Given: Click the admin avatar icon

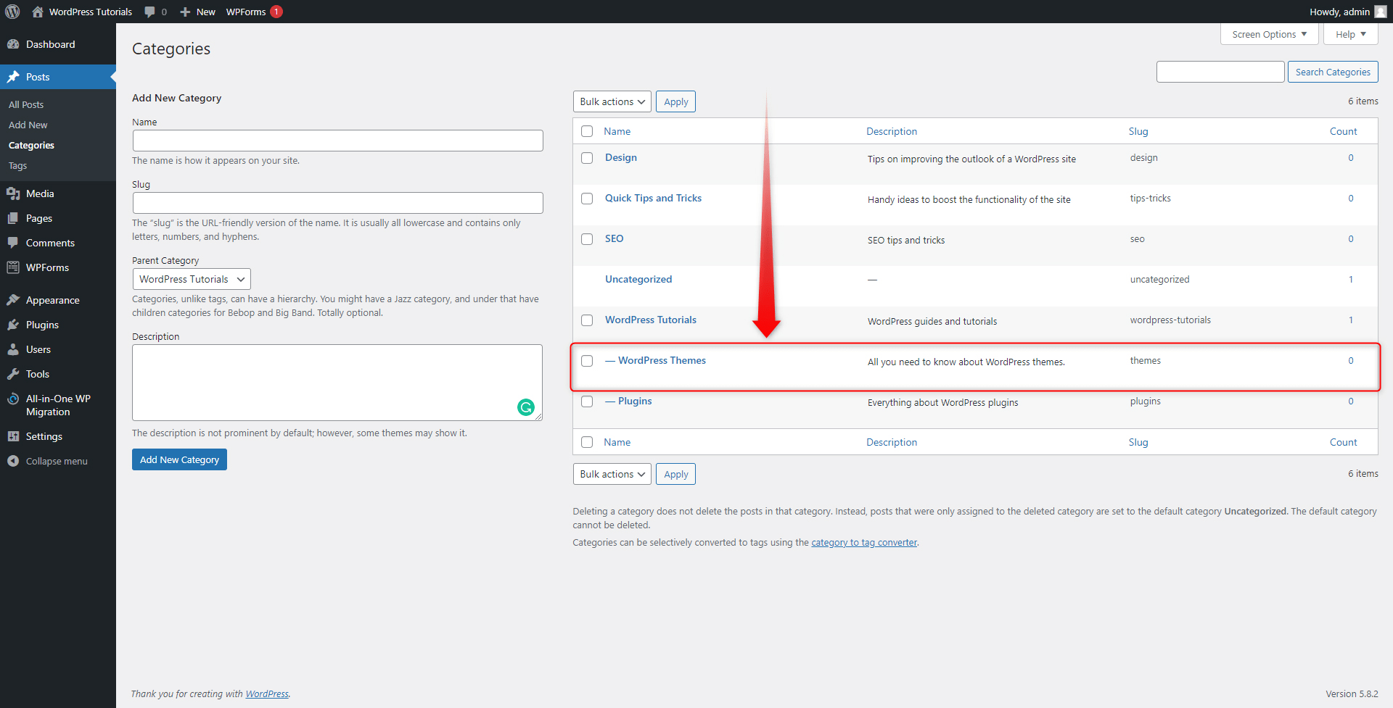Looking at the screenshot, I should [1380, 12].
